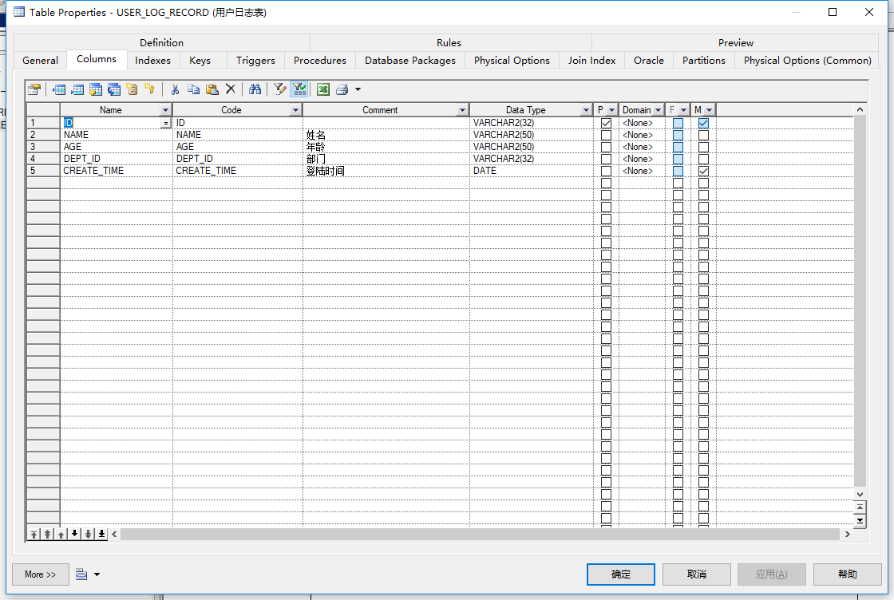Move row down one page with double down-arrow
This screenshot has width=894, height=600.
click(89, 534)
